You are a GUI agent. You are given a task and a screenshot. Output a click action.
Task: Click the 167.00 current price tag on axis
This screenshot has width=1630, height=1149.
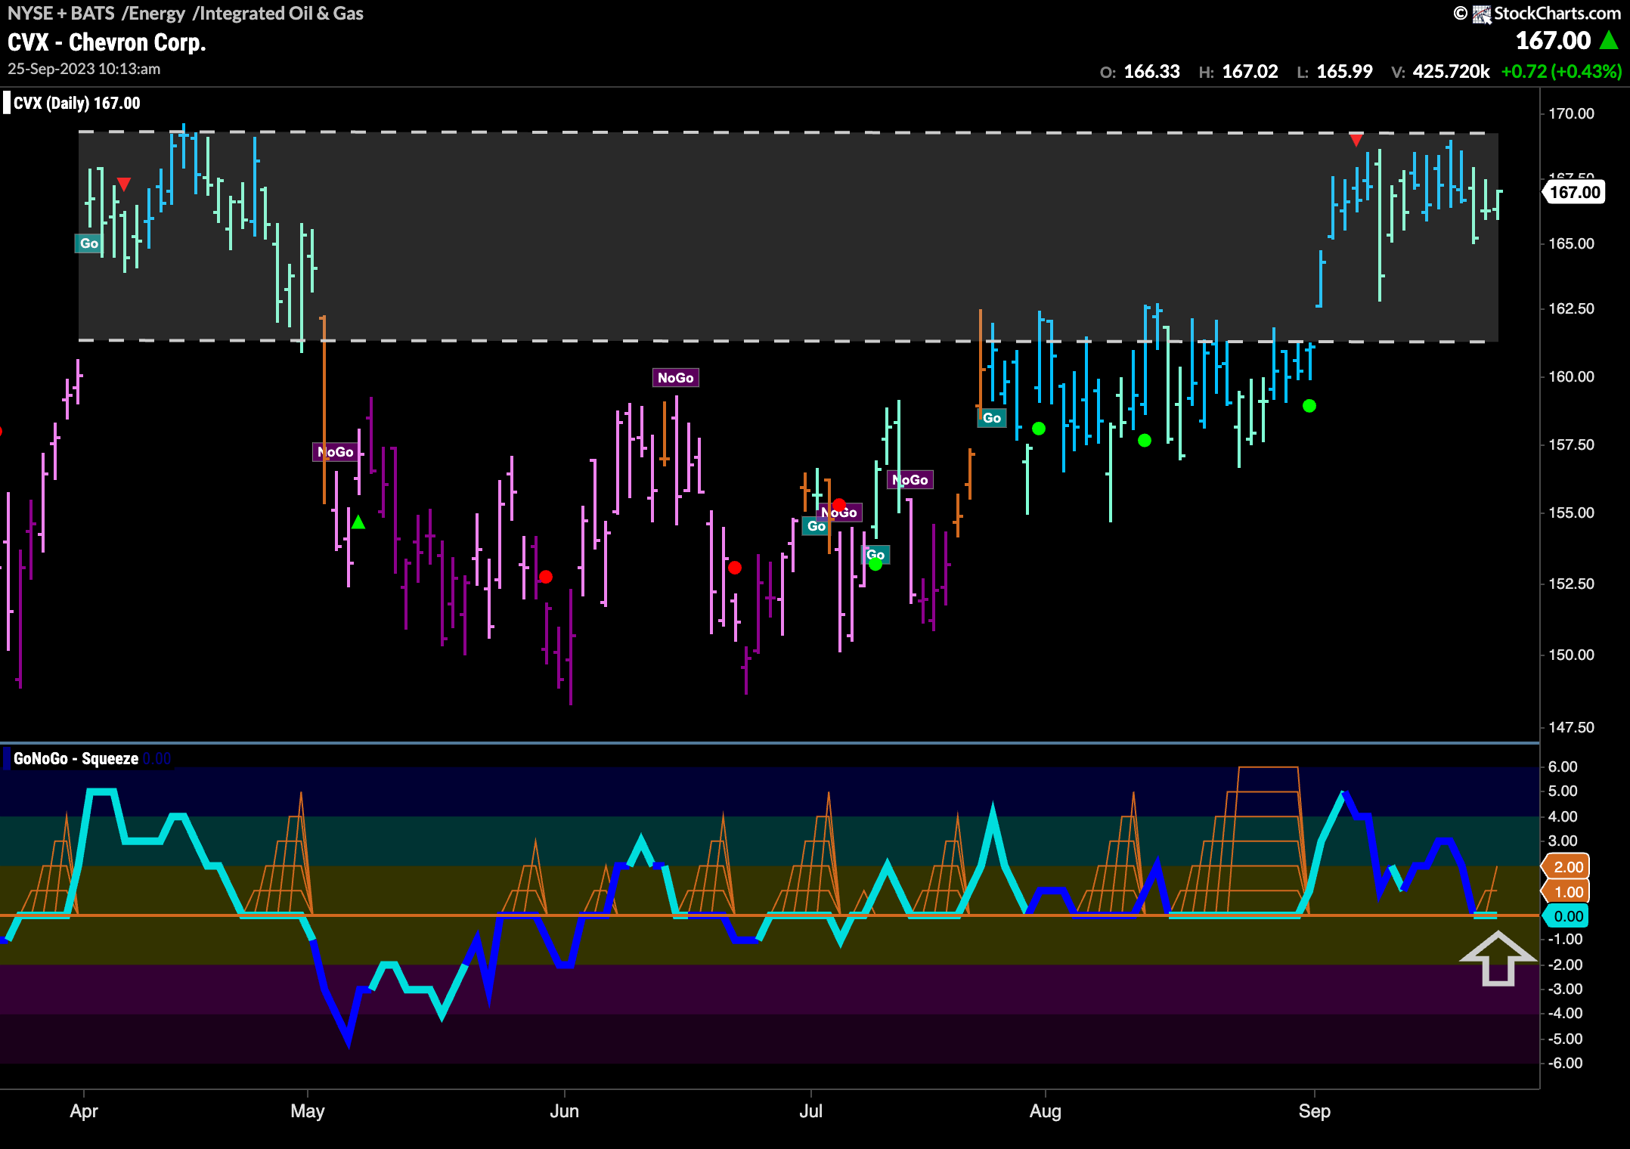point(1575,192)
